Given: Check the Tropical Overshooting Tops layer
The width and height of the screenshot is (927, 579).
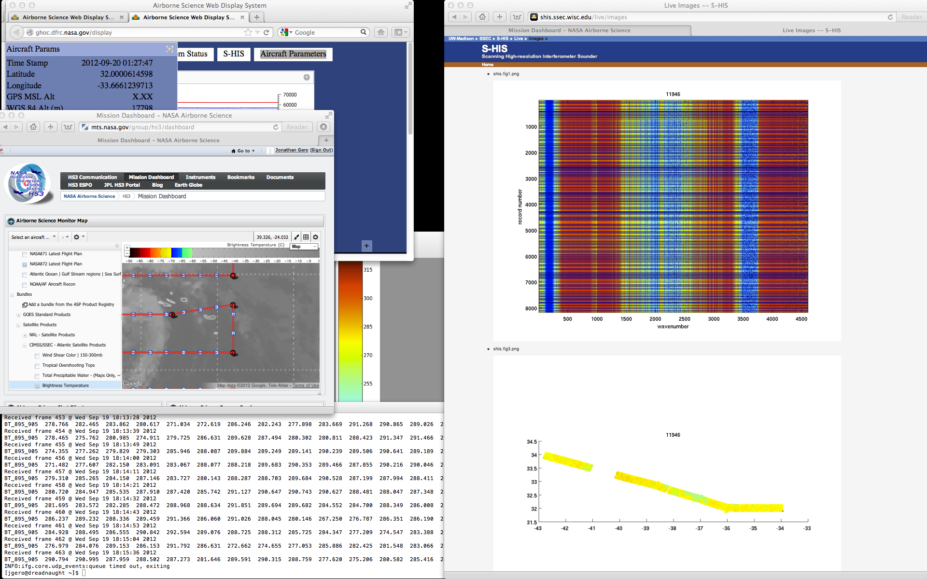Looking at the screenshot, I should pos(38,366).
